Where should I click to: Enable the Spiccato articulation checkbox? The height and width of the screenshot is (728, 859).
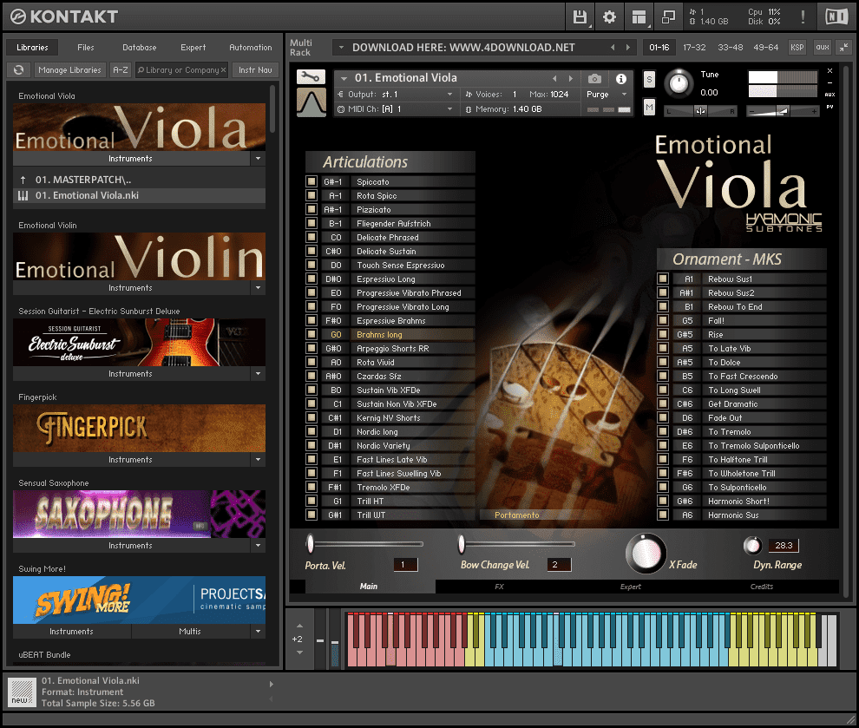coord(311,181)
